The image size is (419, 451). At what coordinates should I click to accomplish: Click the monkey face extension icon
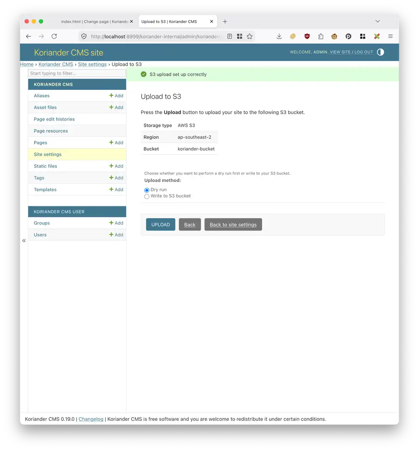point(334,36)
